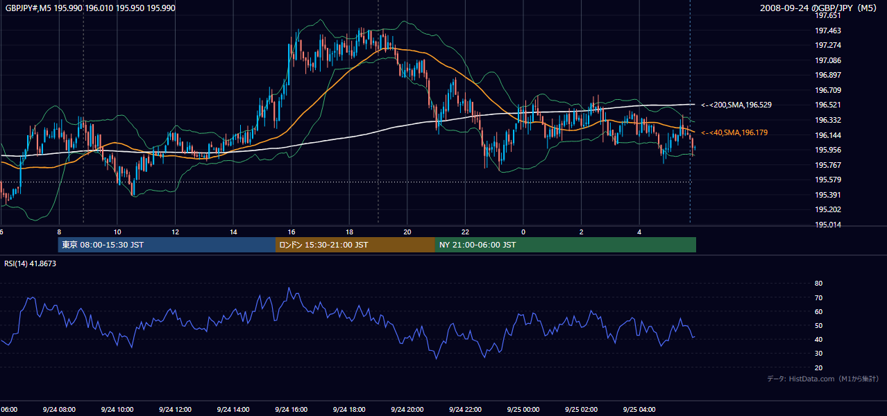Click hour tick 14 under the price chart
Screen dimensions: 887x416
[233, 232]
